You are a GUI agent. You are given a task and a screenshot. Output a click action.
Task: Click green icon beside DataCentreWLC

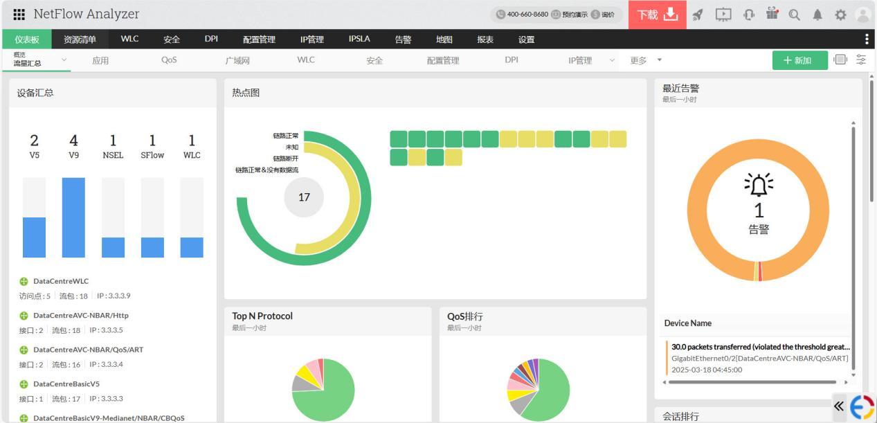(x=24, y=282)
